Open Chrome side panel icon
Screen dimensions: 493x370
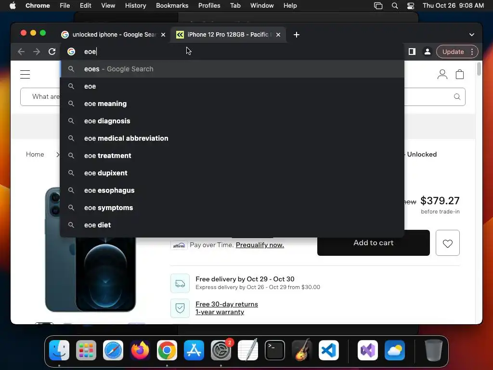click(x=412, y=52)
